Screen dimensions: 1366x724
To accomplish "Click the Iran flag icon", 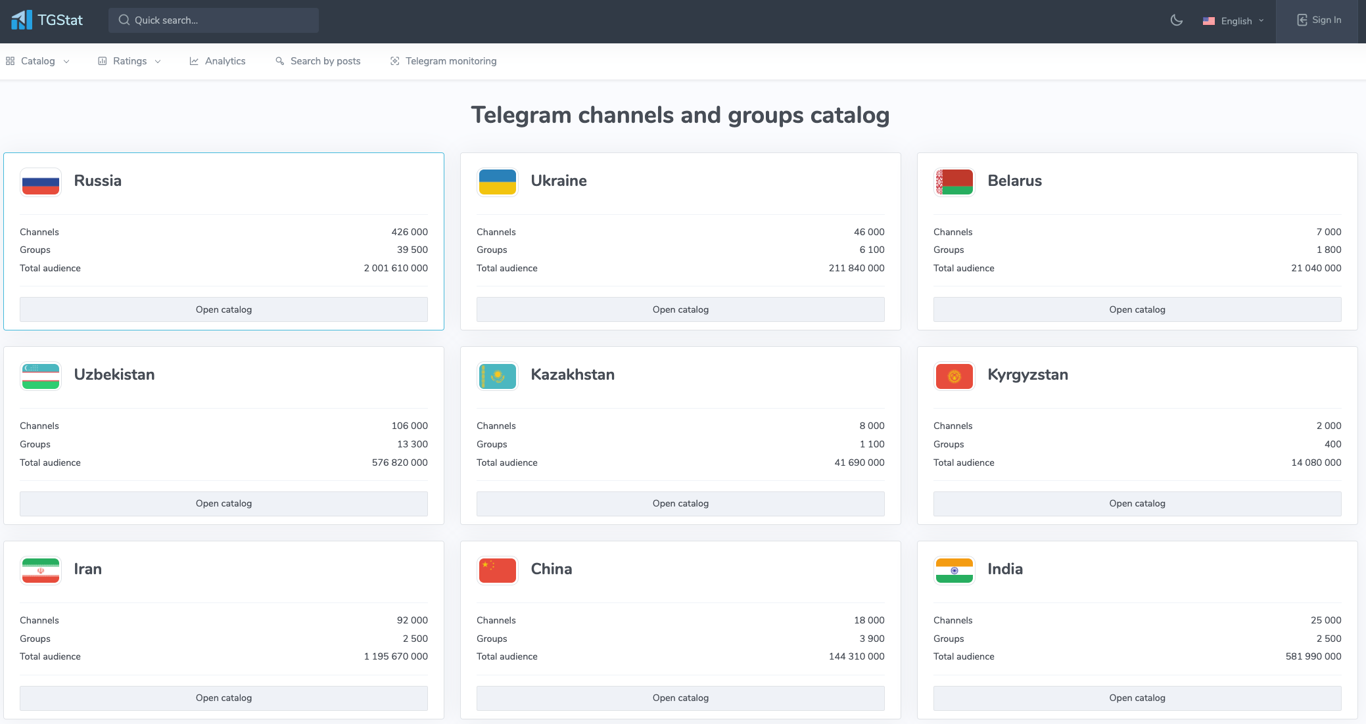I will click(41, 570).
